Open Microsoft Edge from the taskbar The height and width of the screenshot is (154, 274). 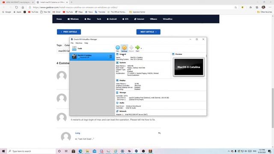[x=80, y=151]
